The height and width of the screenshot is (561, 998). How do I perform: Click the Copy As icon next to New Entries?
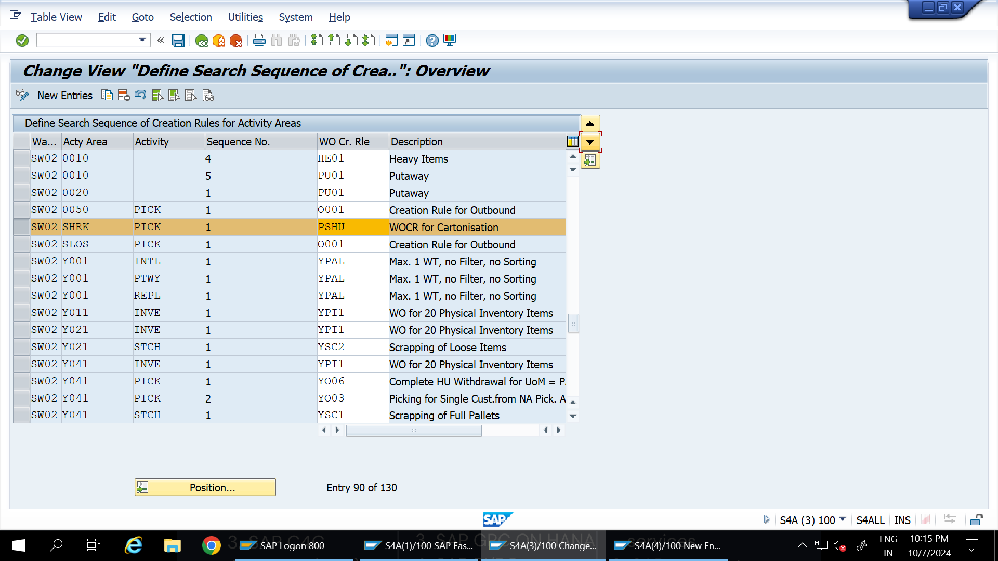coord(108,95)
